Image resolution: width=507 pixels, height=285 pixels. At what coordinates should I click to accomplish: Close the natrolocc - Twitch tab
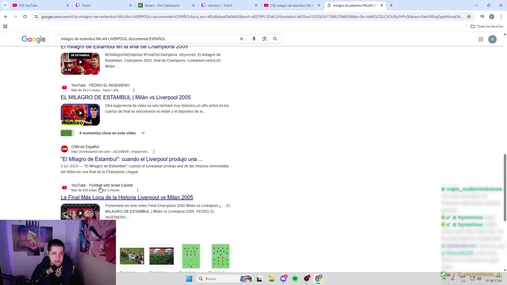pyautogui.click(x=256, y=5)
